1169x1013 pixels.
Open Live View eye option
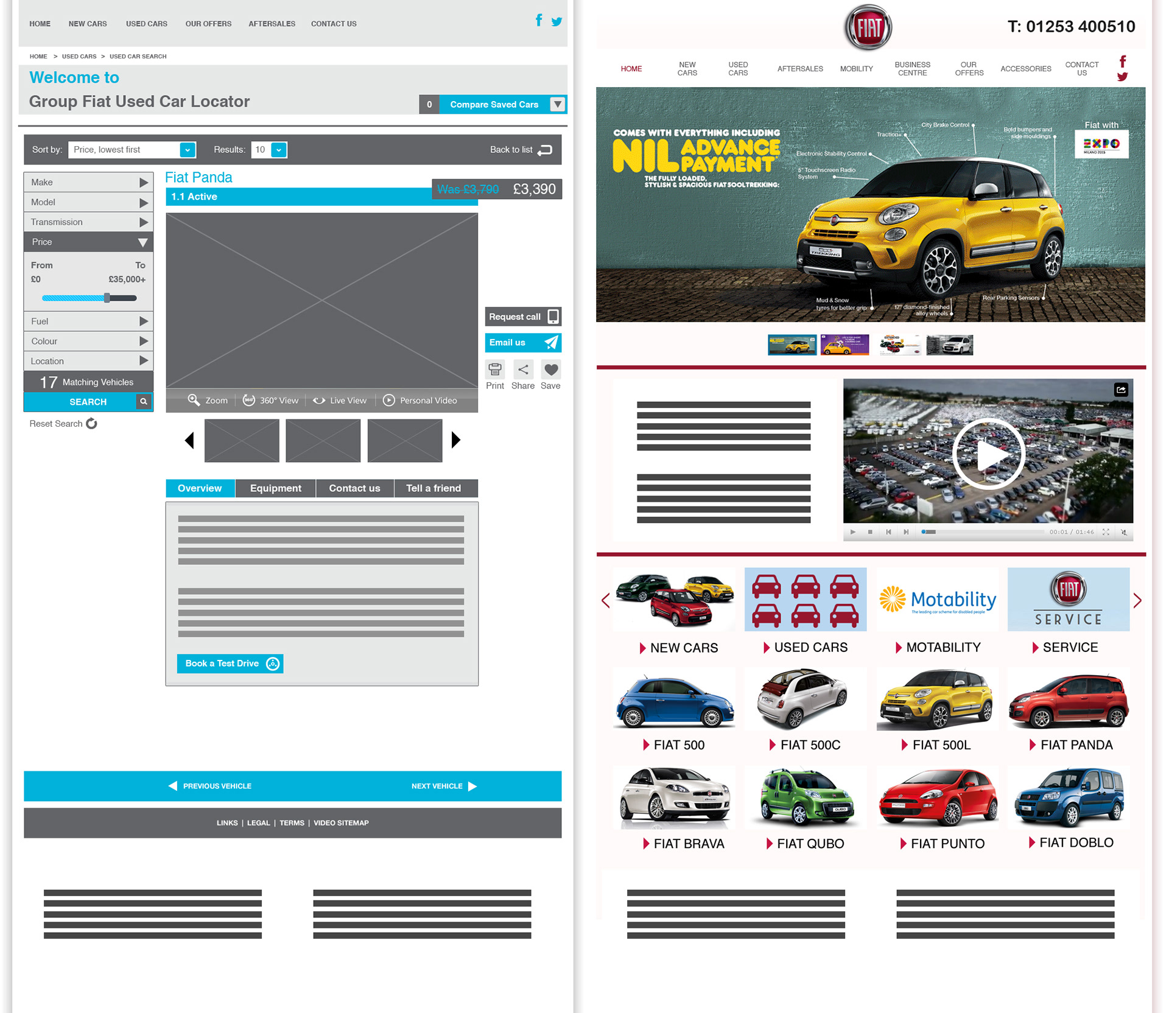[x=319, y=401]
